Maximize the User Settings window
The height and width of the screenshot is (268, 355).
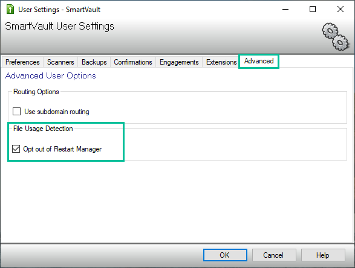point(313,9)
